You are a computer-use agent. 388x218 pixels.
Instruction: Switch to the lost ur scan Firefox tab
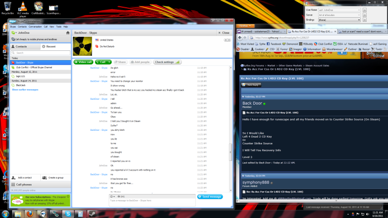click(362, 31)
